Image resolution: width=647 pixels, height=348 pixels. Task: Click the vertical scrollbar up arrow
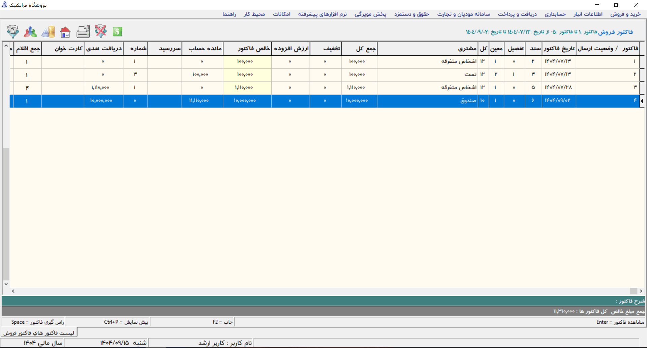(6, 46)
